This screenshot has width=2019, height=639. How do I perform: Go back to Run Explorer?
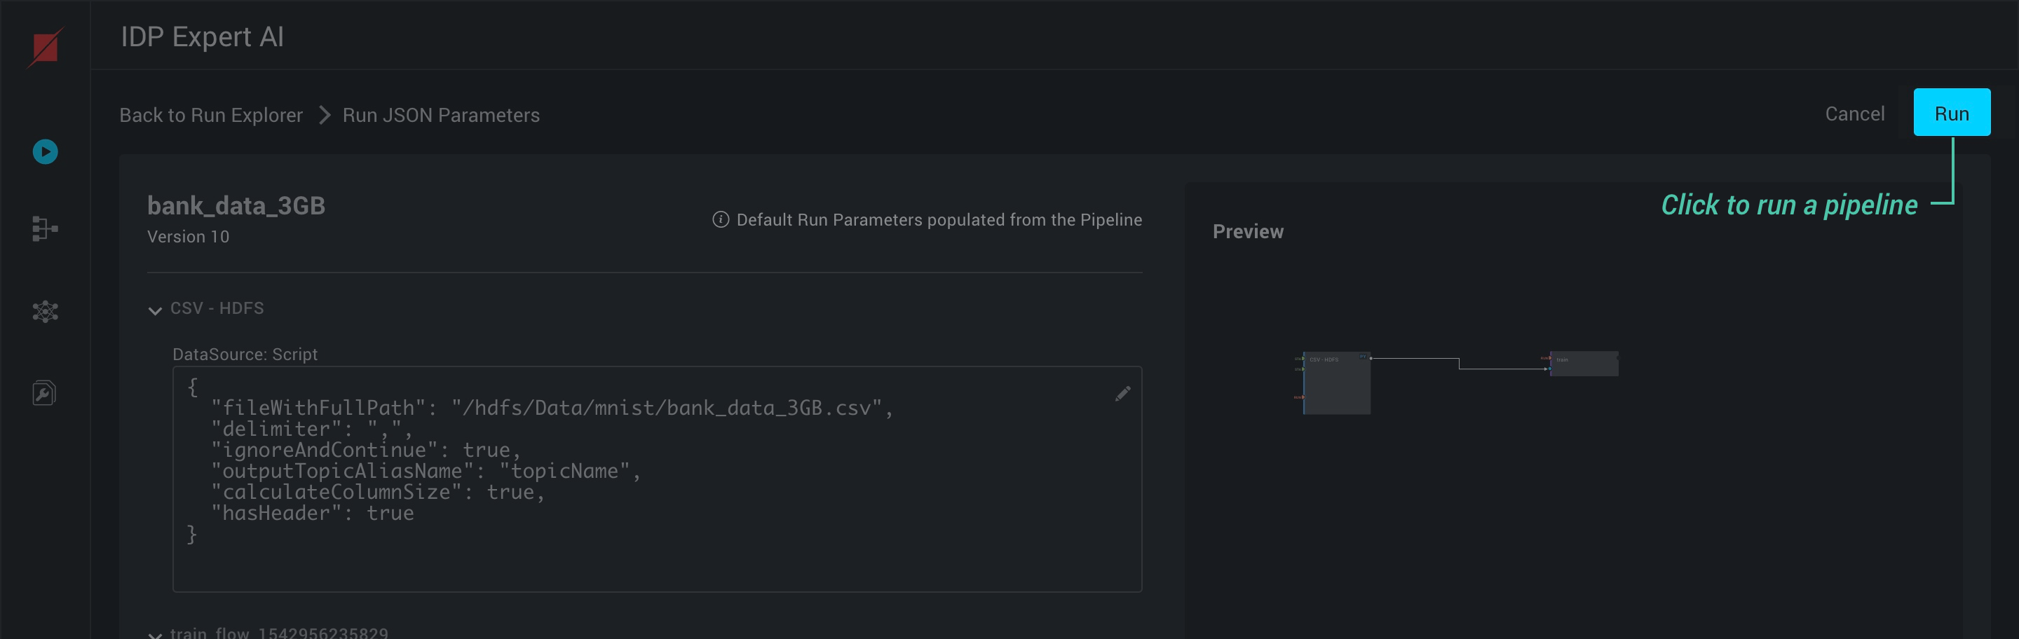pos(211,115)
